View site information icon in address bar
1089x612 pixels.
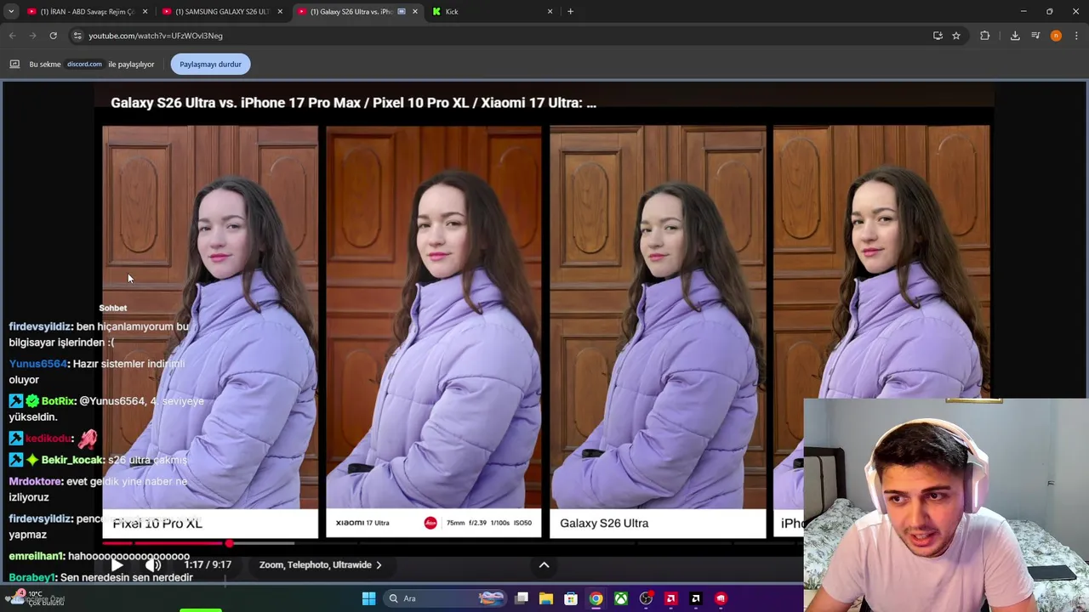coord(77,36)
